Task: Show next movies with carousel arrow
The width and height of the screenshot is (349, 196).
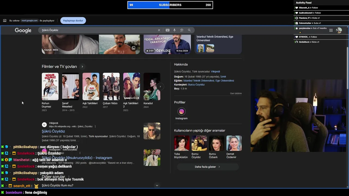Action: click(160, 87)
